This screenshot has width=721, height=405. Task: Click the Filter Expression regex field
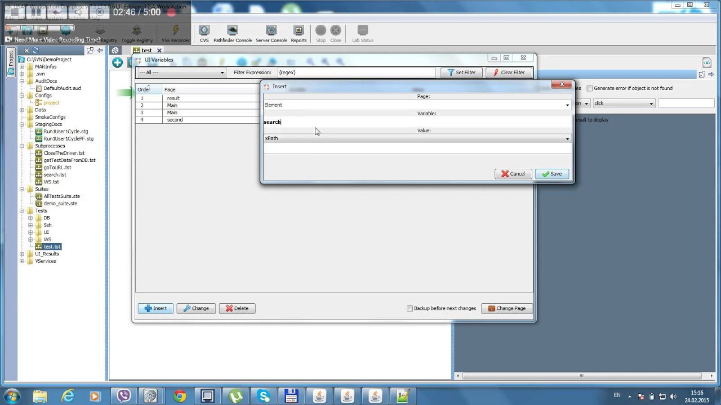click(x=356, y=73)
